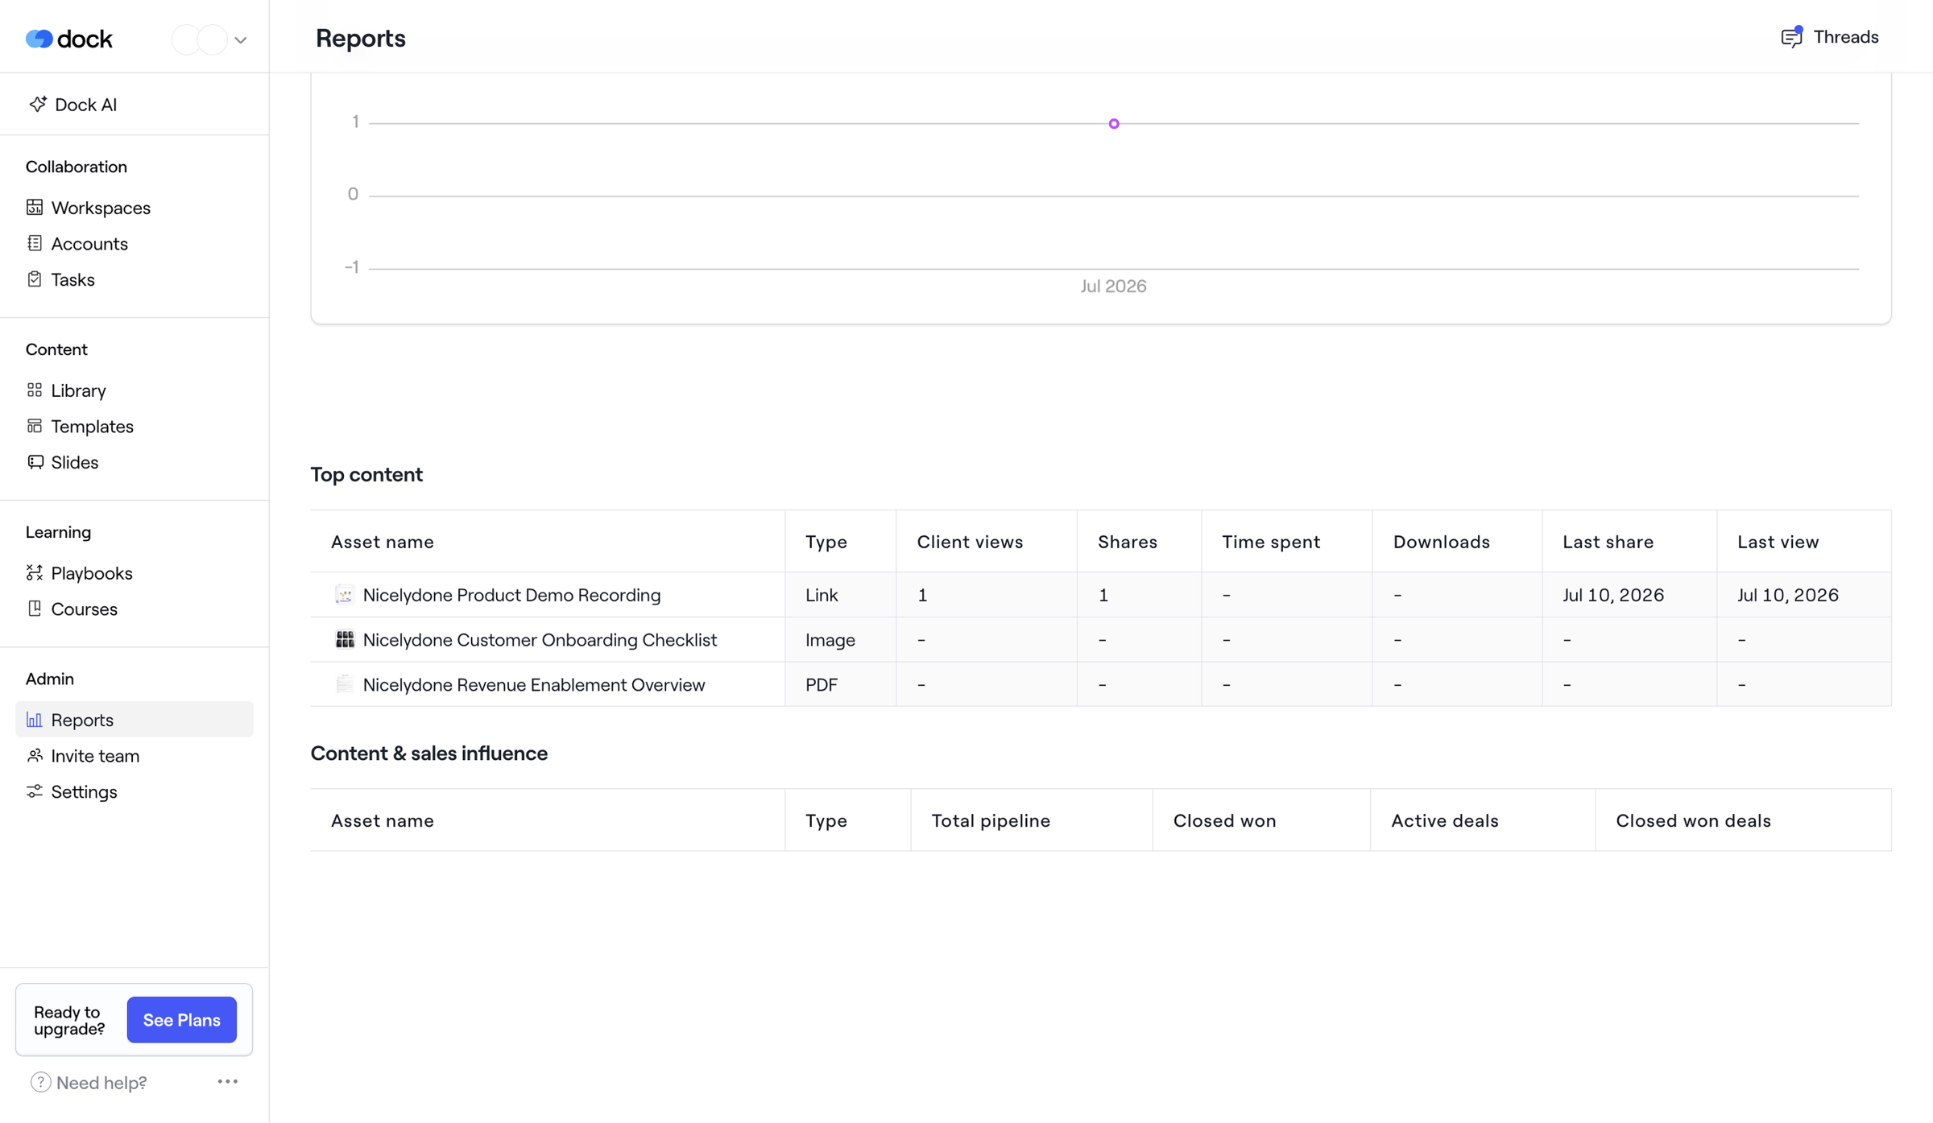Open the Library section

click(78, 390)
